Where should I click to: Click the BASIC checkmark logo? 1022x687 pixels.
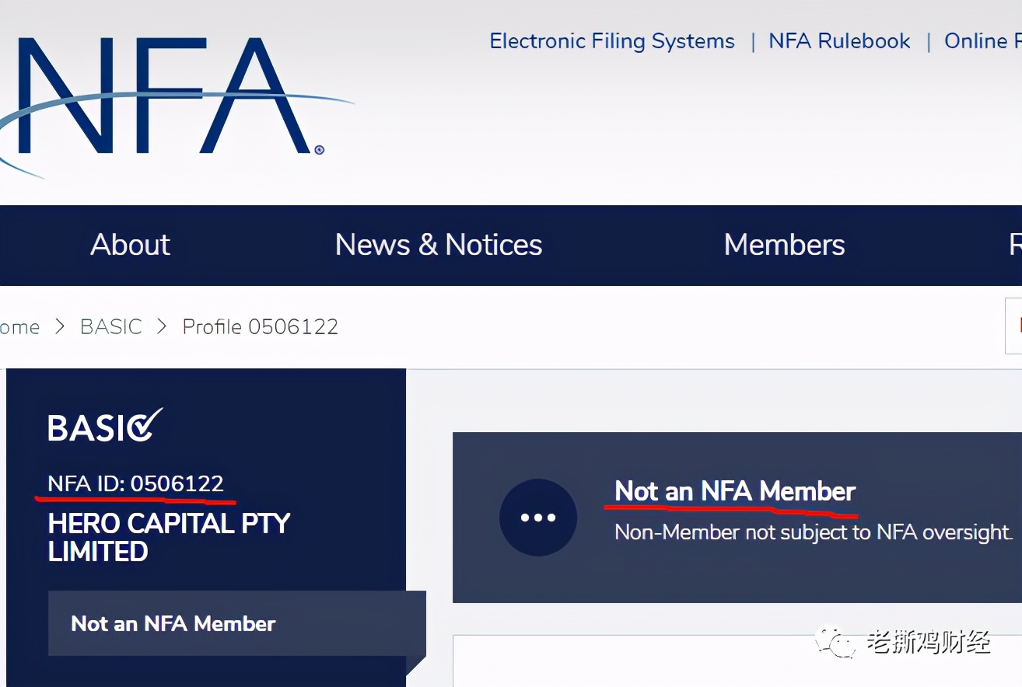pos(105,425)
